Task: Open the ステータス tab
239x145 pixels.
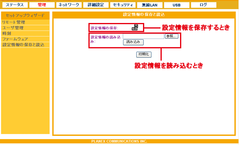Action: click(x=15, y=5)
